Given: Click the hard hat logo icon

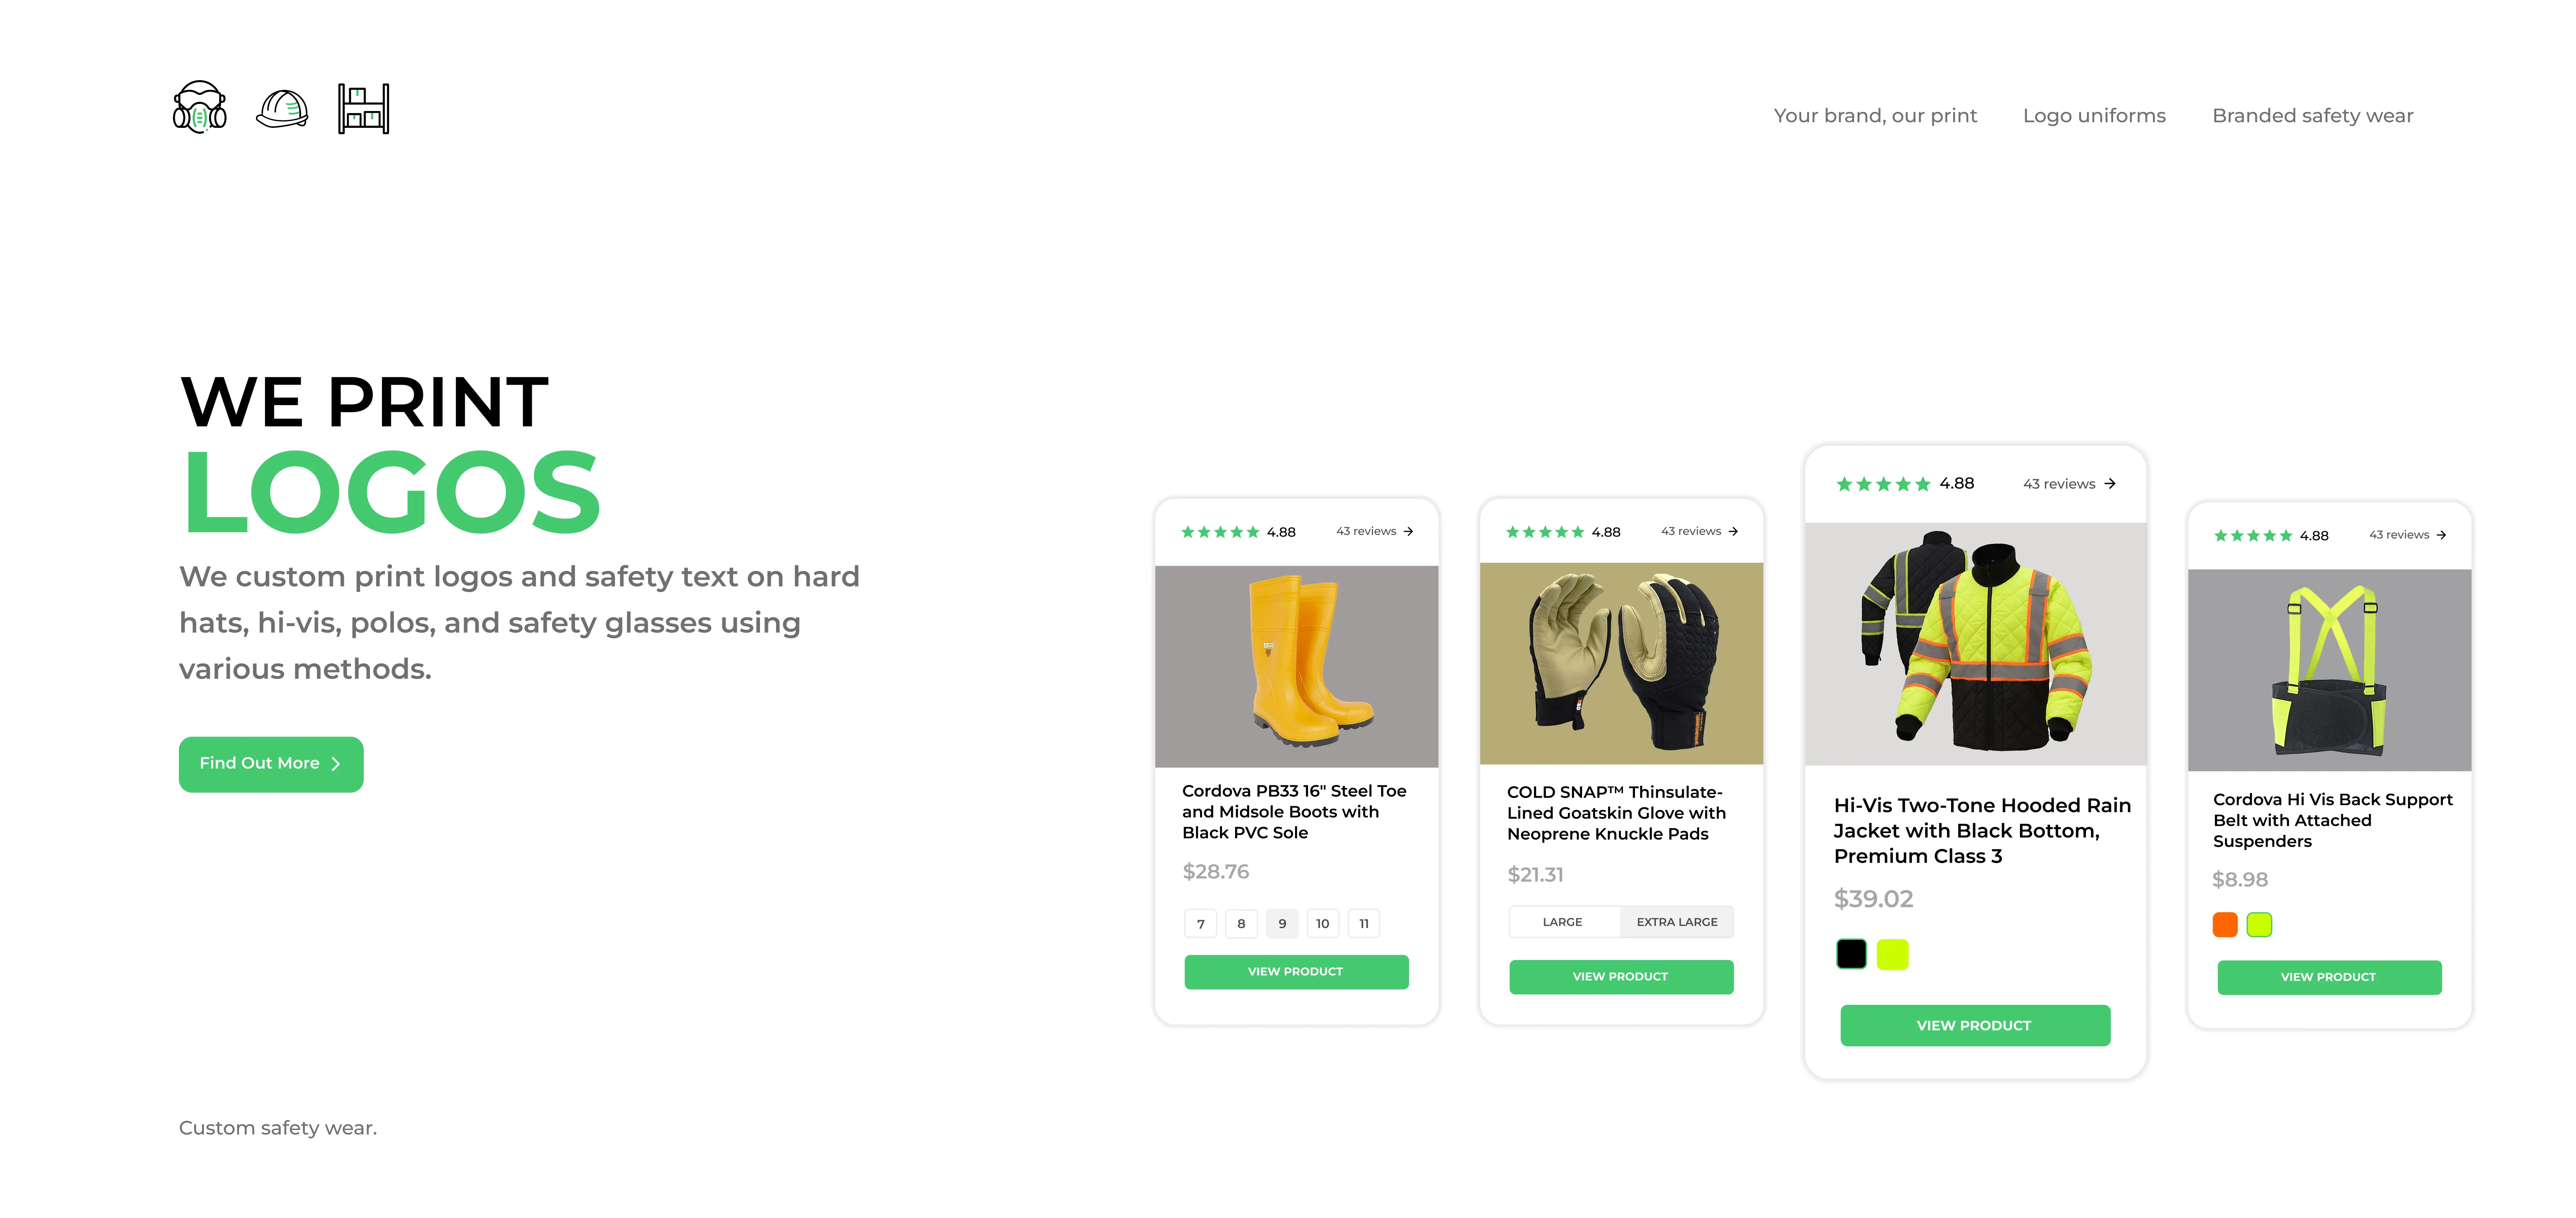Looking at the screenshot, I should 283,108.
